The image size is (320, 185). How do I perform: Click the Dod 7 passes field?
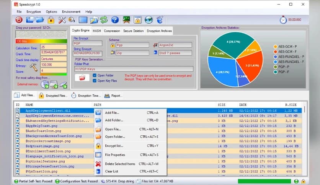tap(175, 53)
